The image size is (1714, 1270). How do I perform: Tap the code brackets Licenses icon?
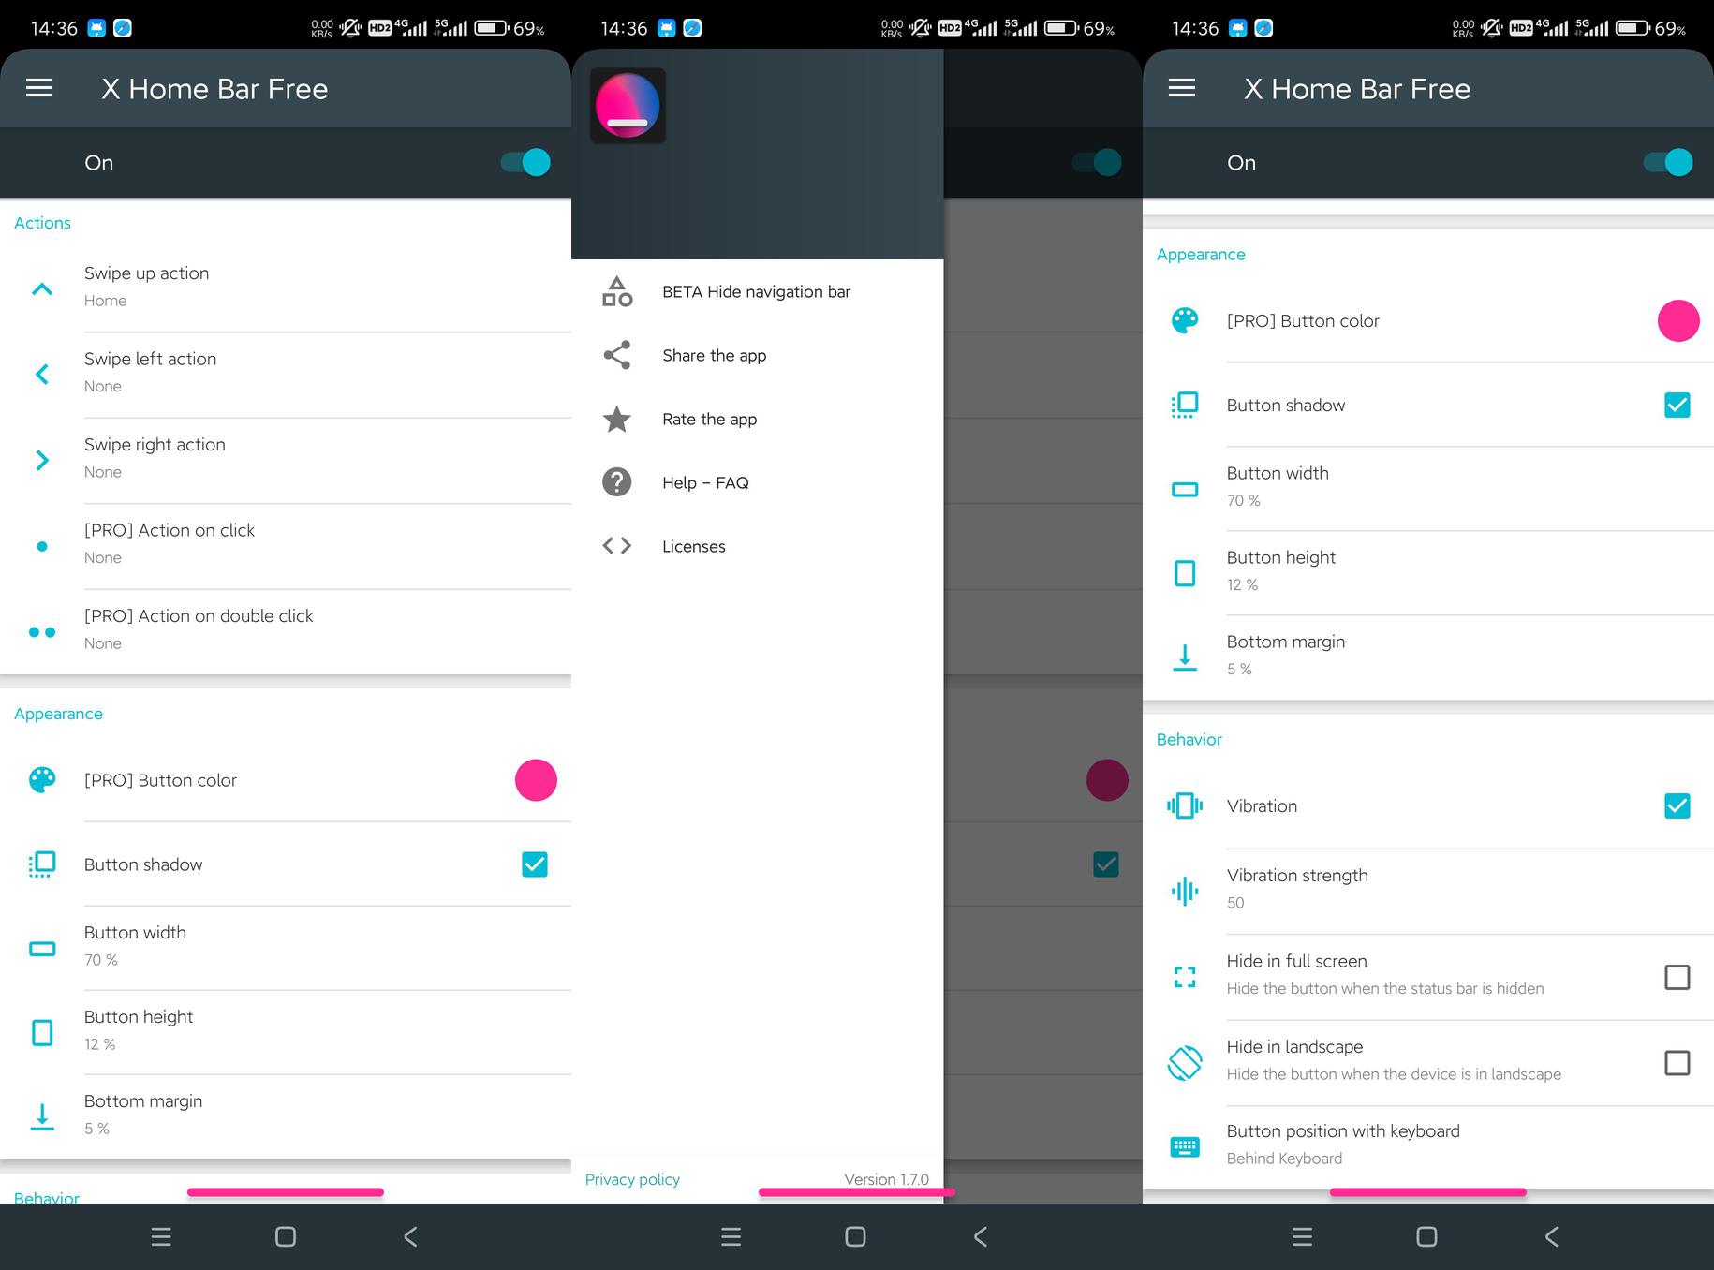click(617, 546)
